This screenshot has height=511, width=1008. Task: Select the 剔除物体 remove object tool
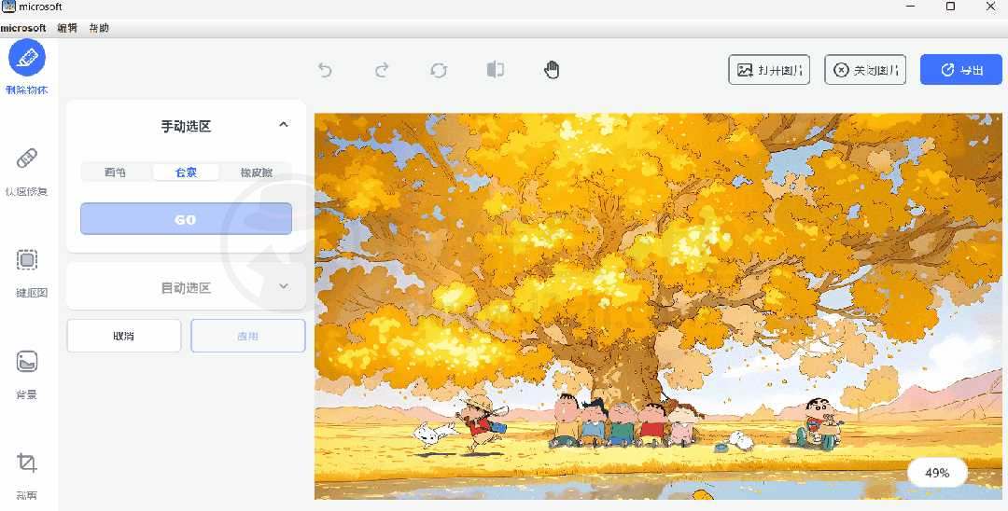point(27,59)
